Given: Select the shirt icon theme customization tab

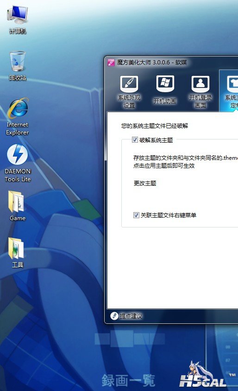Looking at the screenshot, I should click(233, 84).
